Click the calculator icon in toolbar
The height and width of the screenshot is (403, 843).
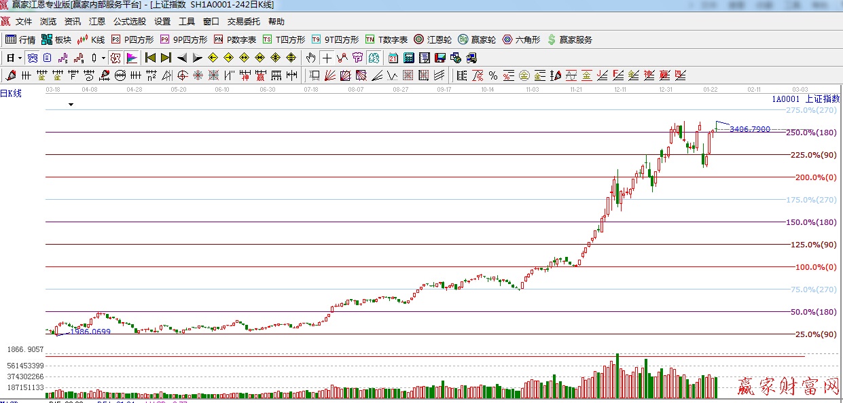pos(409,58)
